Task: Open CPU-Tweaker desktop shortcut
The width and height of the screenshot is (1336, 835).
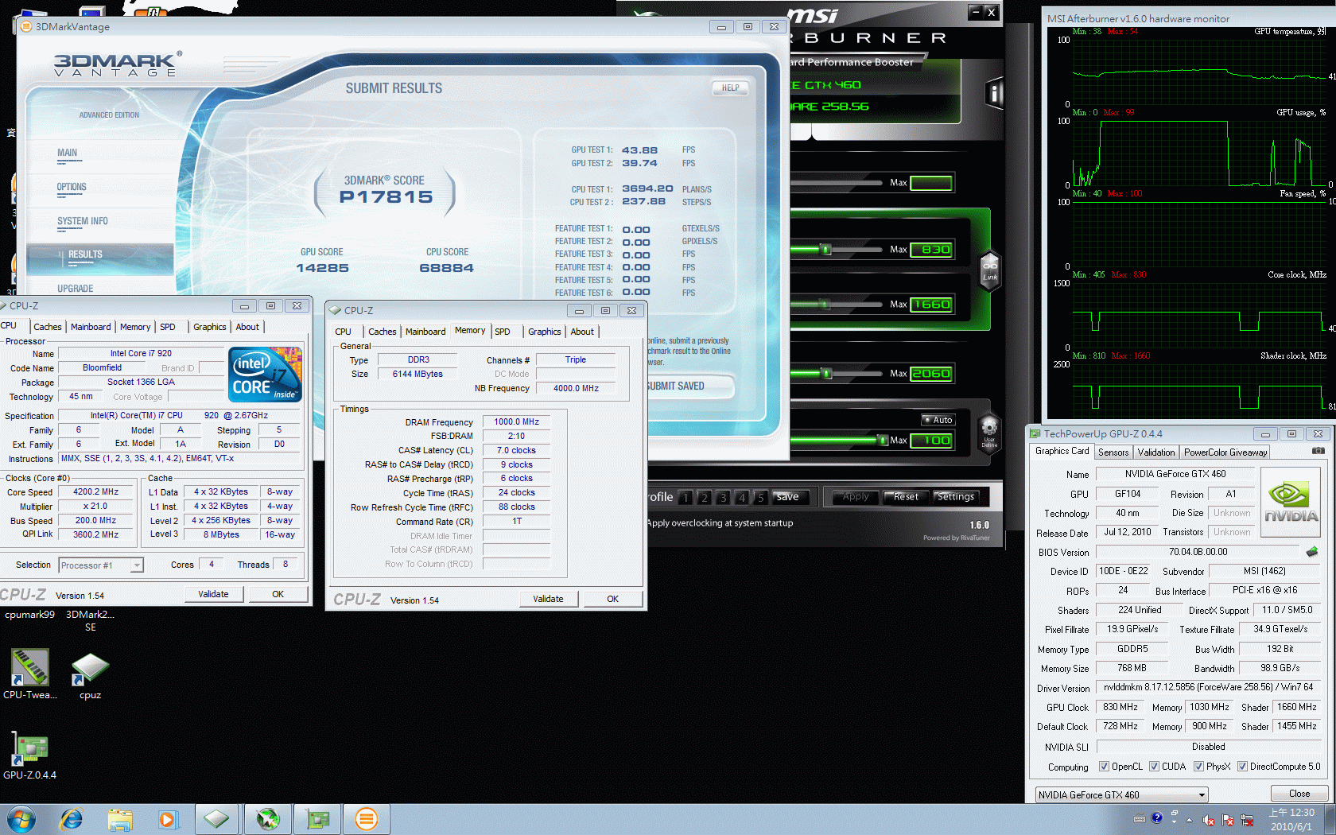Action: 30,674
